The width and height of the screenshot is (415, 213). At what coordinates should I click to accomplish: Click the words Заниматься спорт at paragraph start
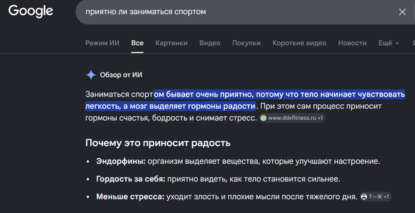click(x=119, y=94)
